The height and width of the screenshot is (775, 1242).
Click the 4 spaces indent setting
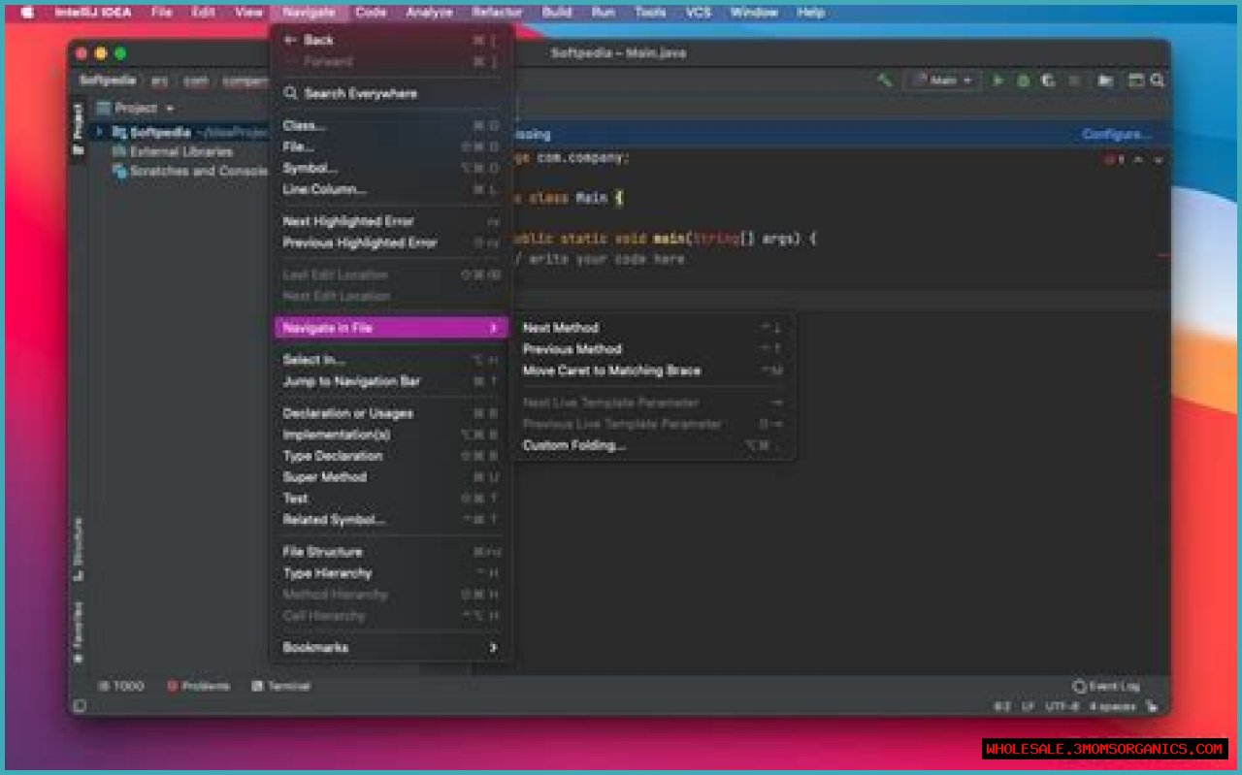pos(1112,707)
